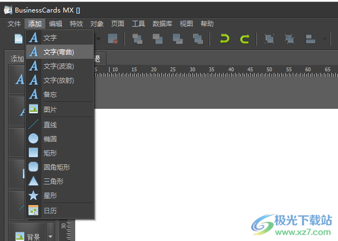Choose 文字 from the add menu

pos(60,38)
